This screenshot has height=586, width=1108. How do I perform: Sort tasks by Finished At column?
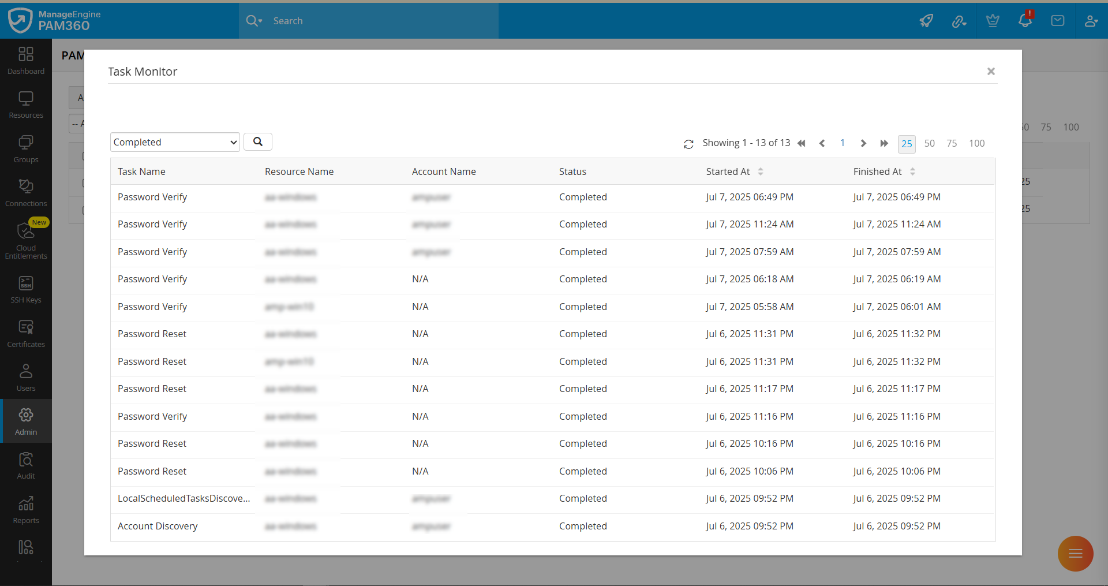click(912, 171)
